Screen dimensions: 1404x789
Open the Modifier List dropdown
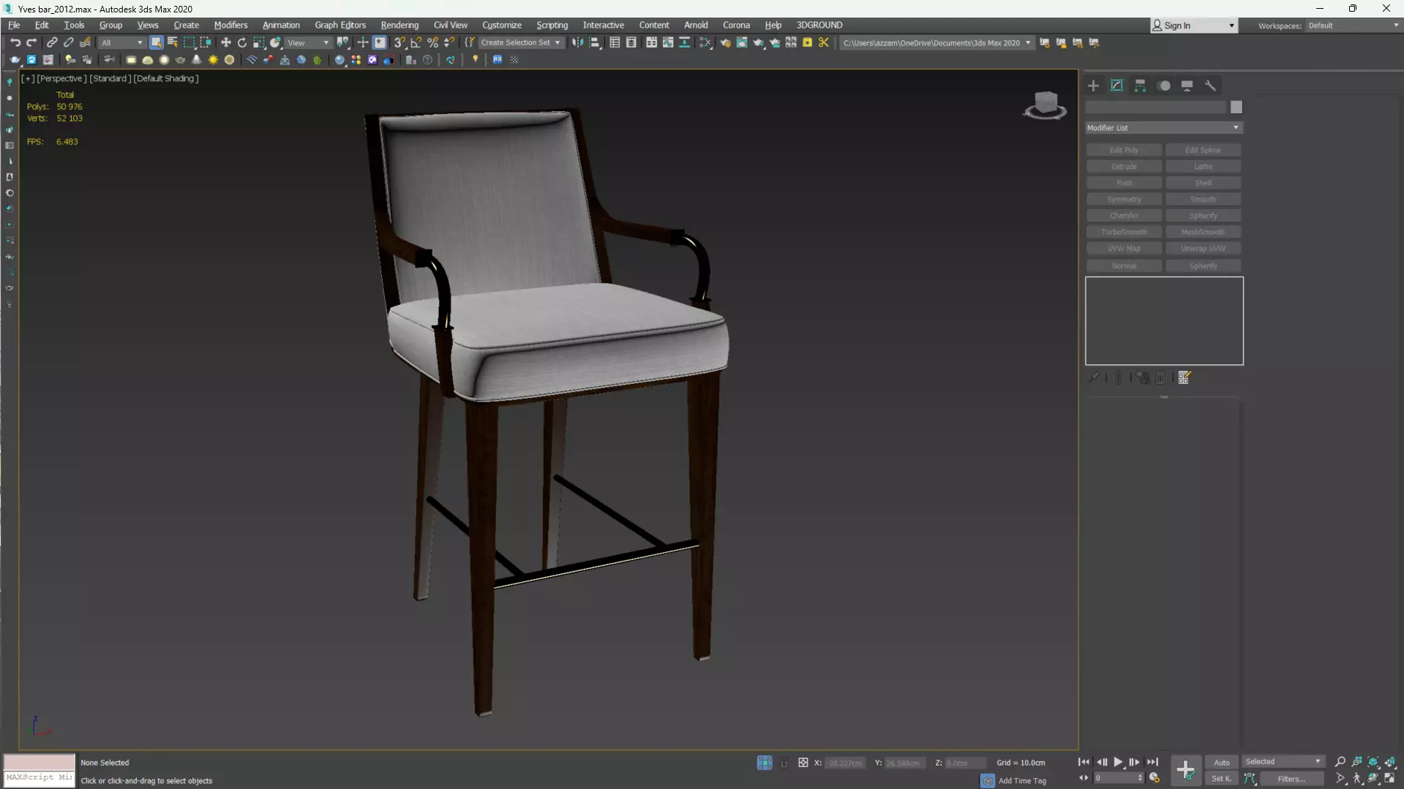pyautogui.click(x=1163, y=127)
